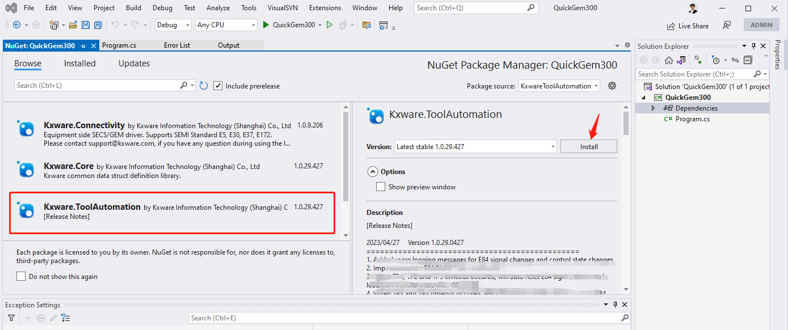The image size is (788, 330).
Task: Open the NuGet search history dropdown arrow
Action: click(192, 86)
